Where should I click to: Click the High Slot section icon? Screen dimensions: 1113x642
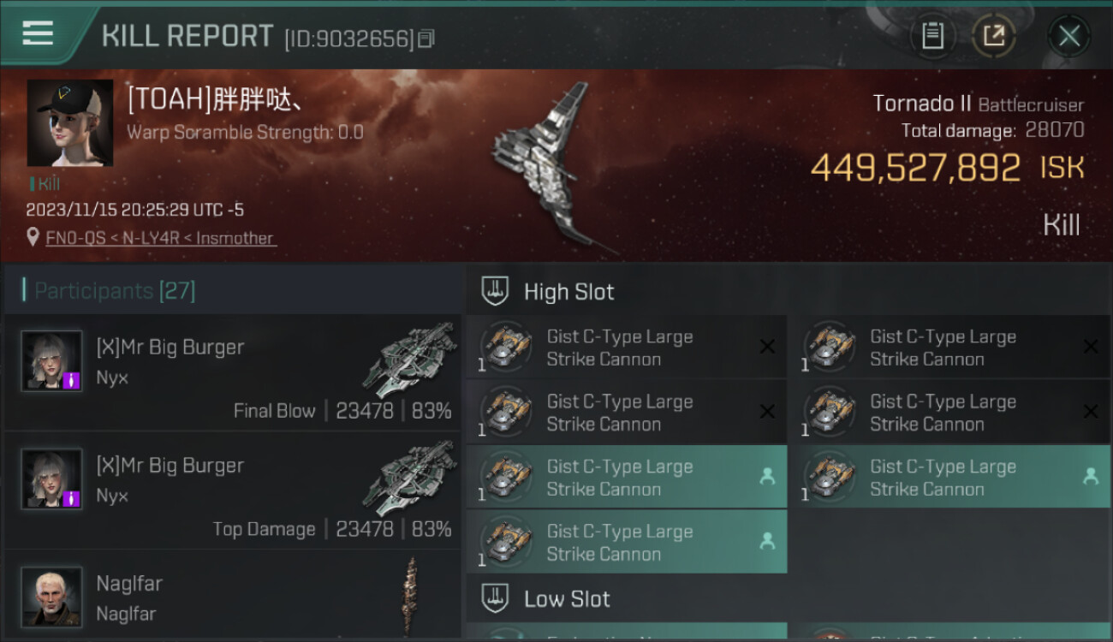(x=495, y=291)
